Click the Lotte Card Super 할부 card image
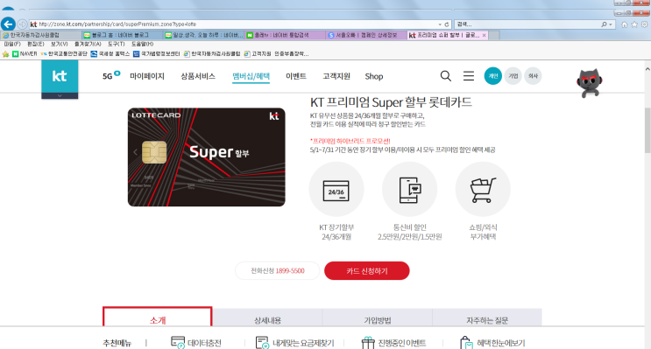Screen dimensions: 651x349 click(207, 157)
